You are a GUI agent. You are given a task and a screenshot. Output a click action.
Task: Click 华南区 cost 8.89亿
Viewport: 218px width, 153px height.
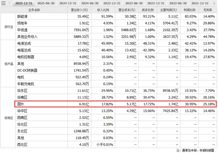pyautogui.click(x=131, y=97)
